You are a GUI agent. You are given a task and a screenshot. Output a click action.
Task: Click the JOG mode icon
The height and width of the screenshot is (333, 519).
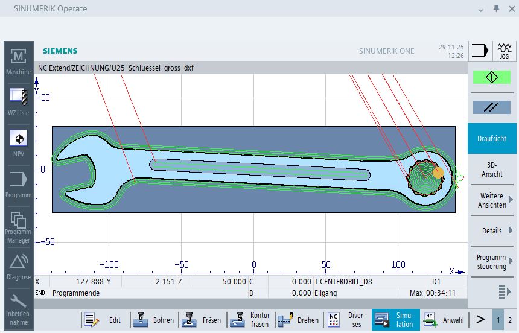504,51
